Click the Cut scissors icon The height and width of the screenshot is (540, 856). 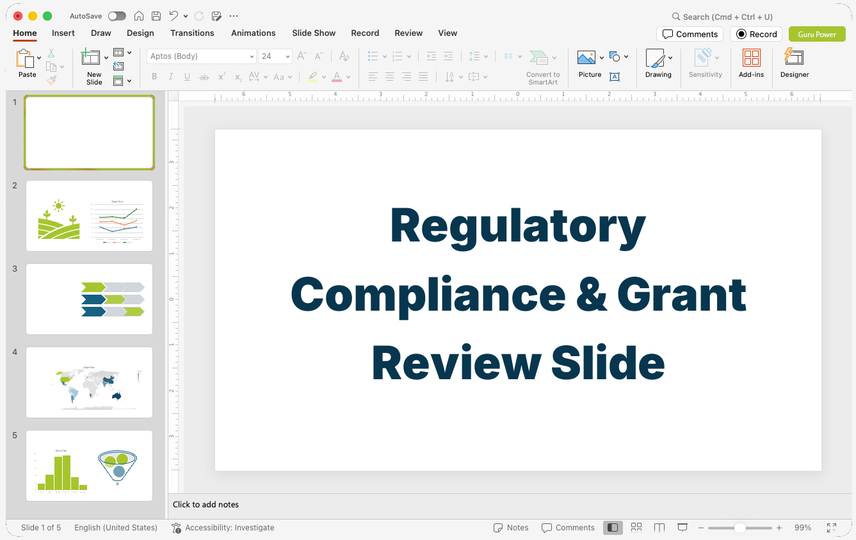(51, 53)
